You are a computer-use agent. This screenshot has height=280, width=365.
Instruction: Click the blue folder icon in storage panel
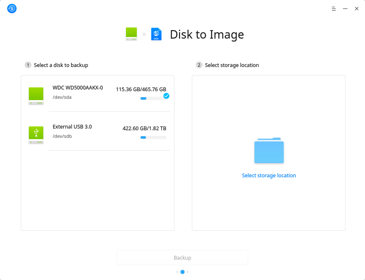click(x=269, y=151)
